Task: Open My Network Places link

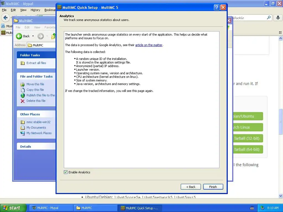Action: tap(39, 133)
